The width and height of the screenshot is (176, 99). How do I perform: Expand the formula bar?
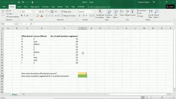(x=174, y=24)
